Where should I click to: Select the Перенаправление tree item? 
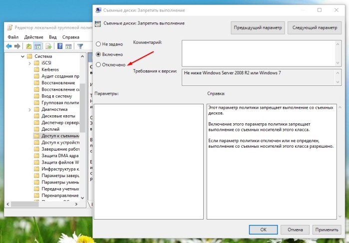click(60, 196)
